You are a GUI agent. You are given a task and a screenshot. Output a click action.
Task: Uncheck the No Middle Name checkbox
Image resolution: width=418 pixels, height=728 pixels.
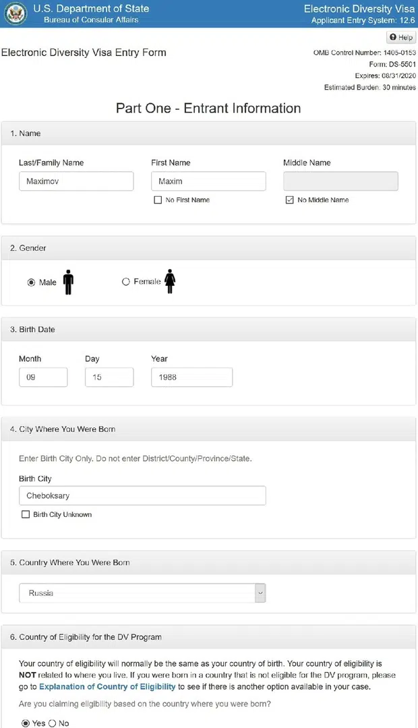click(x=290, y=200)
